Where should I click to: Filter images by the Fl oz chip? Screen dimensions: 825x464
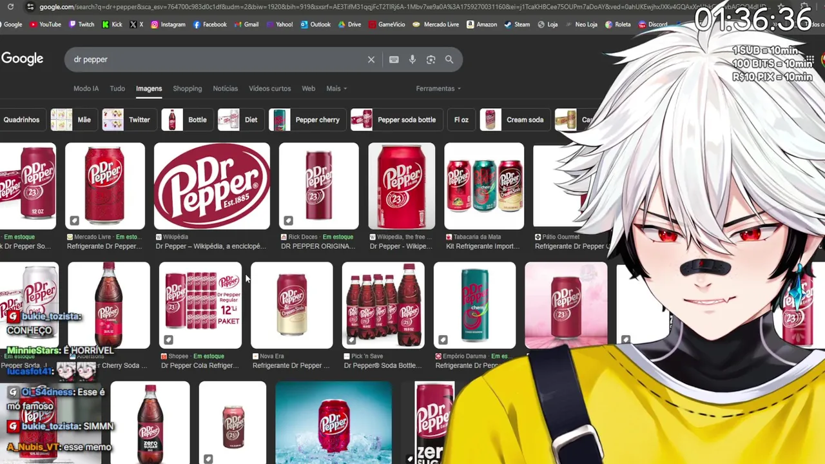[x=461, y=120]
